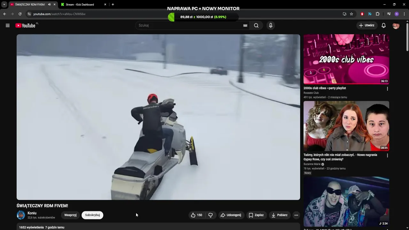Image resolution: width=409 pixels, height=230 pixels.
Task: Click the Nowy badge under Suzanne Marie
Action: [x=308, y=173]
